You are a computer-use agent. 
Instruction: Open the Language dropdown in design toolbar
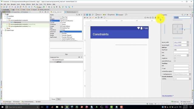pos(120,15)
